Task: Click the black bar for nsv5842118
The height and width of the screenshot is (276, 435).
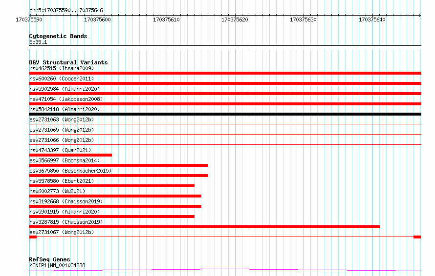Action: pyautogui.click(x=225, y=114)
